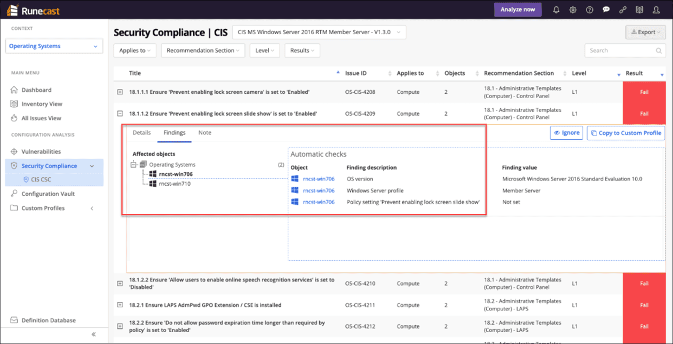Click Ignore button with eye icon
The height and width of the screenshot is (344, 673).
click(x=566, y=133)
